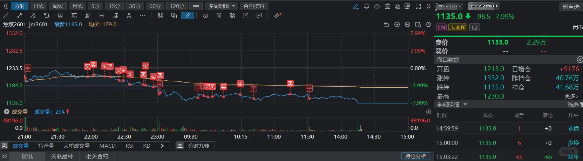Open the chart window layout icon beside zoom-out
Viewport: 583px width, 161px height.
418,25
